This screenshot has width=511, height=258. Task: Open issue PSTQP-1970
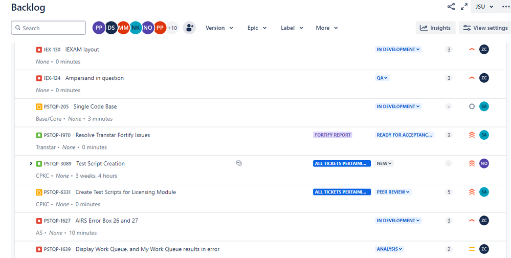pyautogui.click(x=57, y=135)
